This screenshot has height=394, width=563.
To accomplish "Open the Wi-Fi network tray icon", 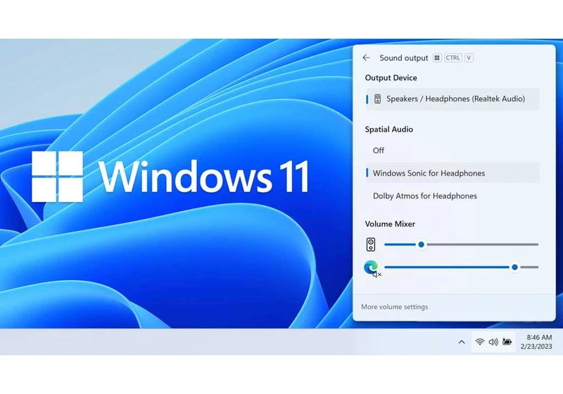I will click(x=480, y=342).
